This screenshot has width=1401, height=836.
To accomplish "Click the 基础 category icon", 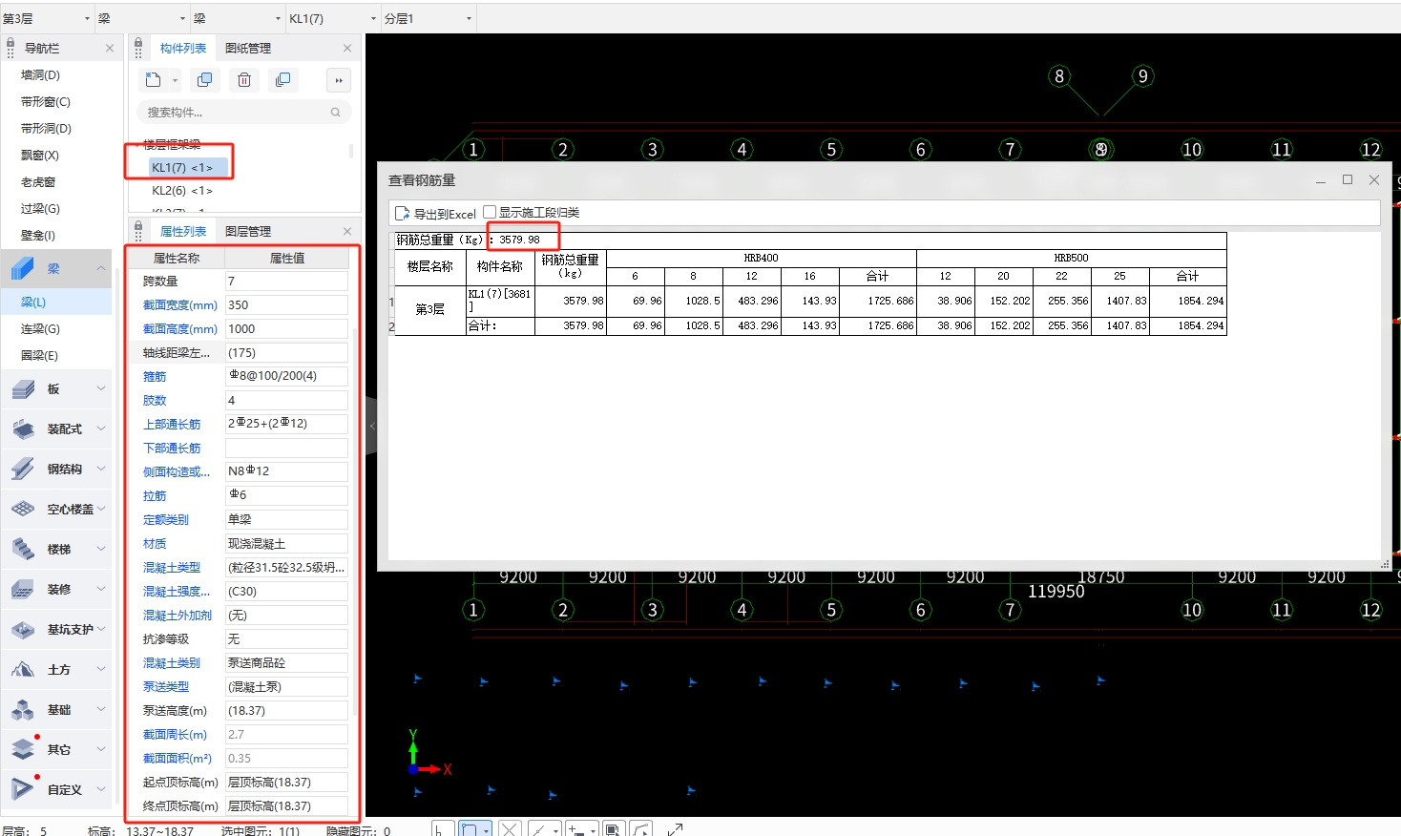I will pos(23,710).
